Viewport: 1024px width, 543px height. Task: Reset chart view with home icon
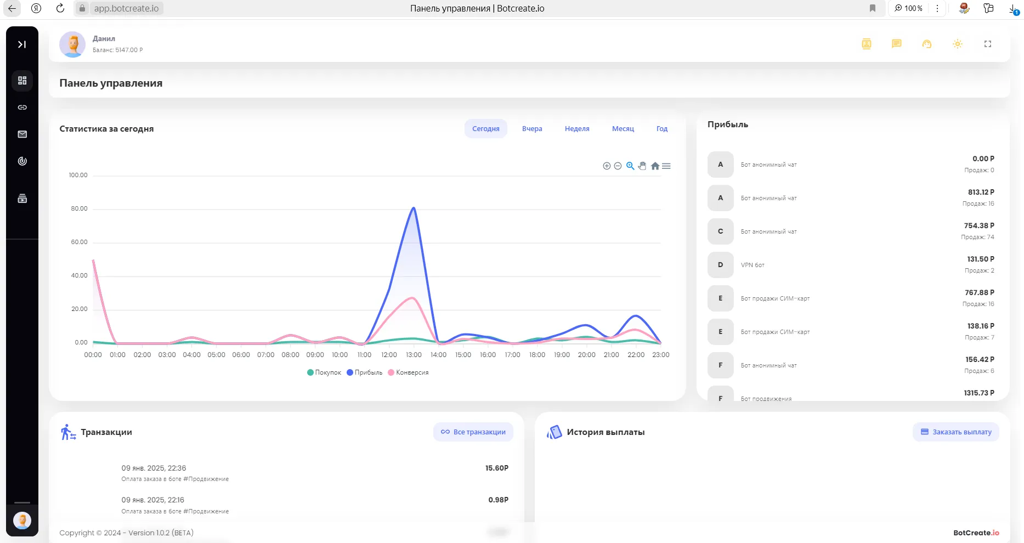pyautogui.click(x=655, y=166)
